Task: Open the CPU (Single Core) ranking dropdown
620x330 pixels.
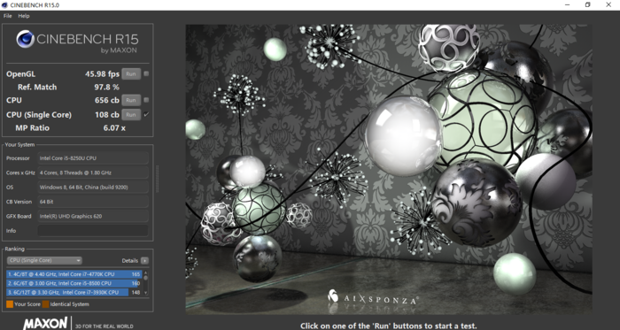Action: coord(44,260)
